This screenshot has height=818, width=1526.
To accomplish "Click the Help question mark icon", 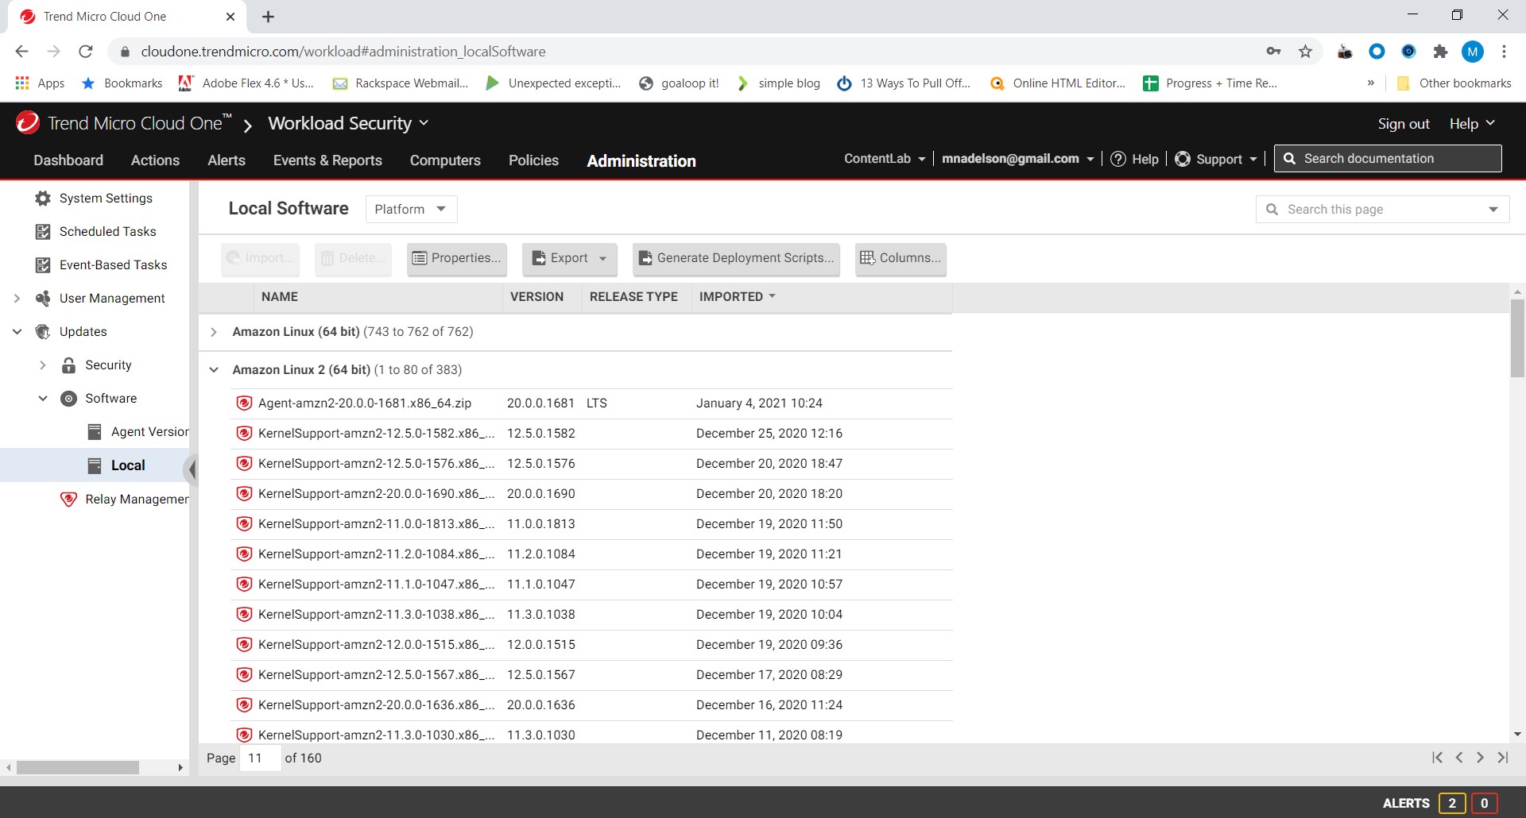I will click(1118, 159).
